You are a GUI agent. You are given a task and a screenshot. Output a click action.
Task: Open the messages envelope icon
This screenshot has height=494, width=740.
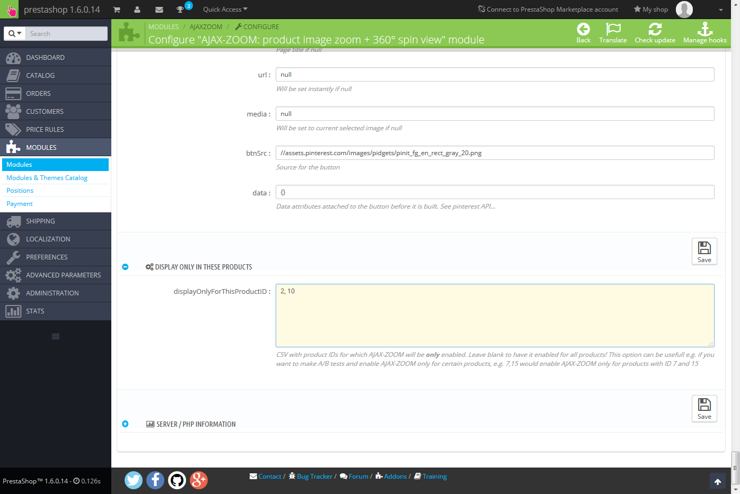pyautogui.click(x=159, y=10)
